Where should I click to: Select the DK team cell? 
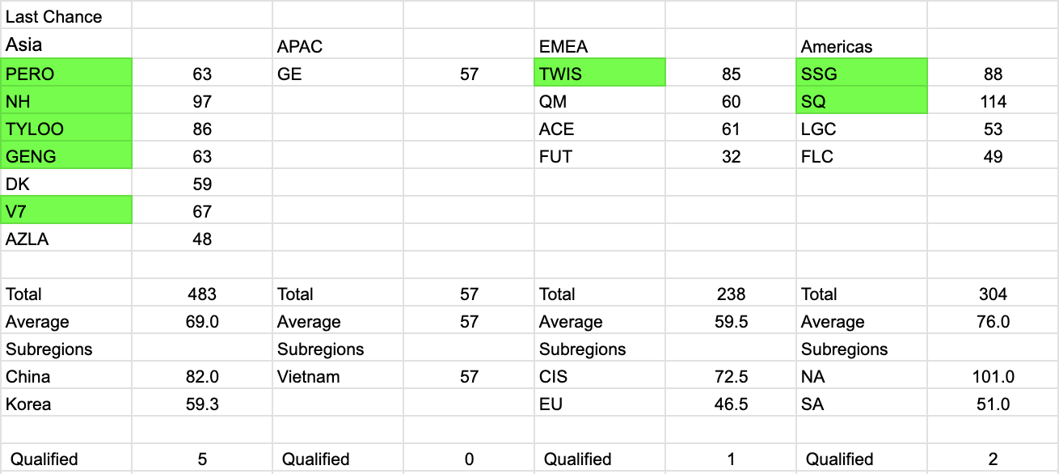coord(66,184)
